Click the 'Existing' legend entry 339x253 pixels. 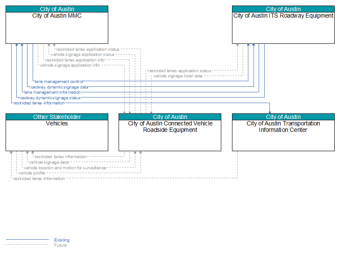(x=62, y=240)
